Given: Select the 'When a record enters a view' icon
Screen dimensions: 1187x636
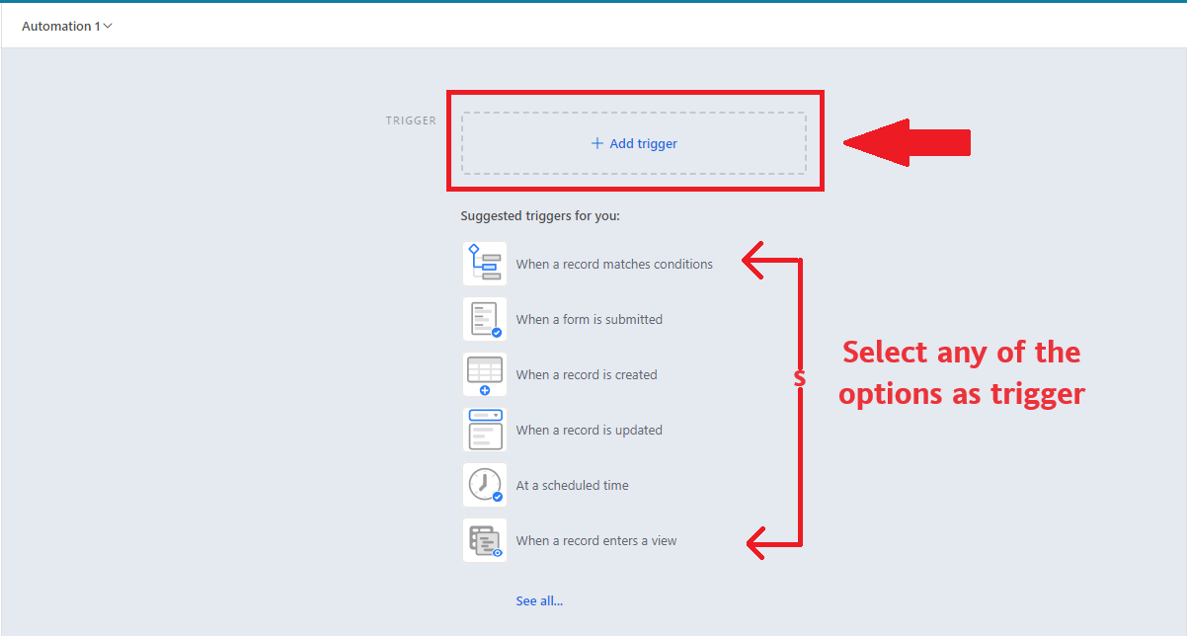Looking at the screenshot, I should pos(485,539).
